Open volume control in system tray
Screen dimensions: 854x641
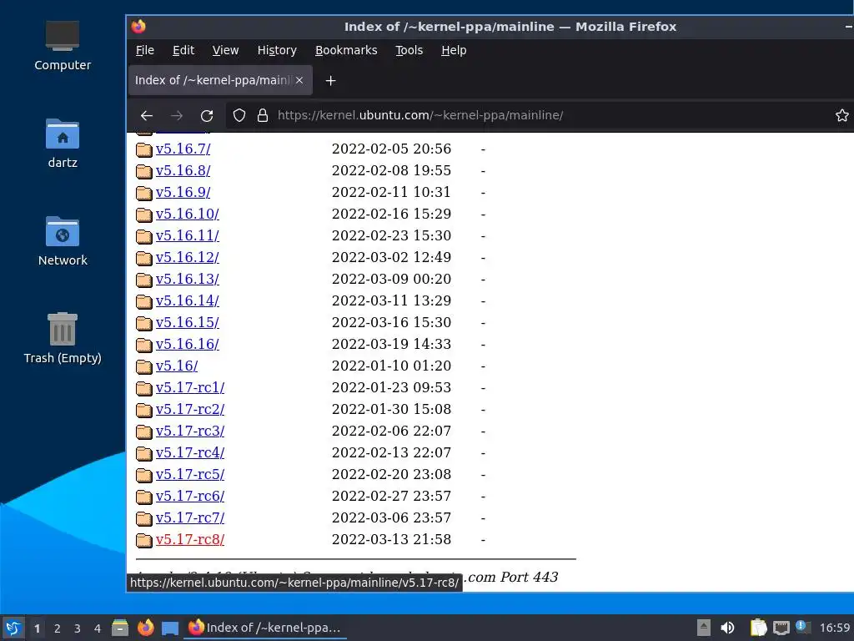pyautogui.click(x=727, y=628)
